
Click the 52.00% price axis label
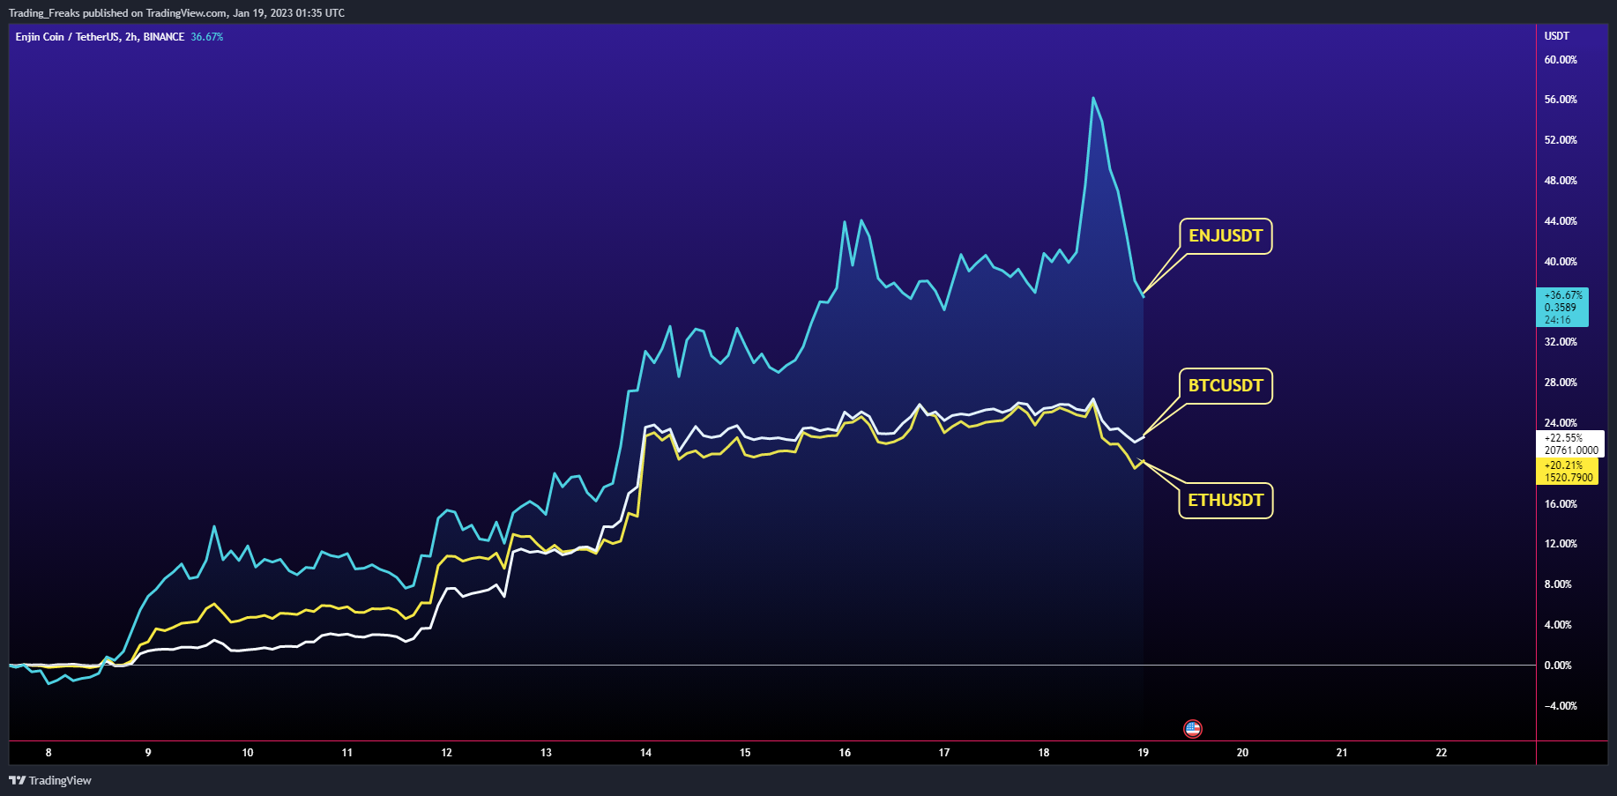click(x=1561, y=140)
